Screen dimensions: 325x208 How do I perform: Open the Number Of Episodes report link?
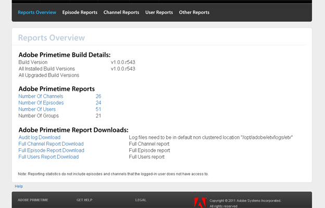pyautogui.click(x=41, y=102)
